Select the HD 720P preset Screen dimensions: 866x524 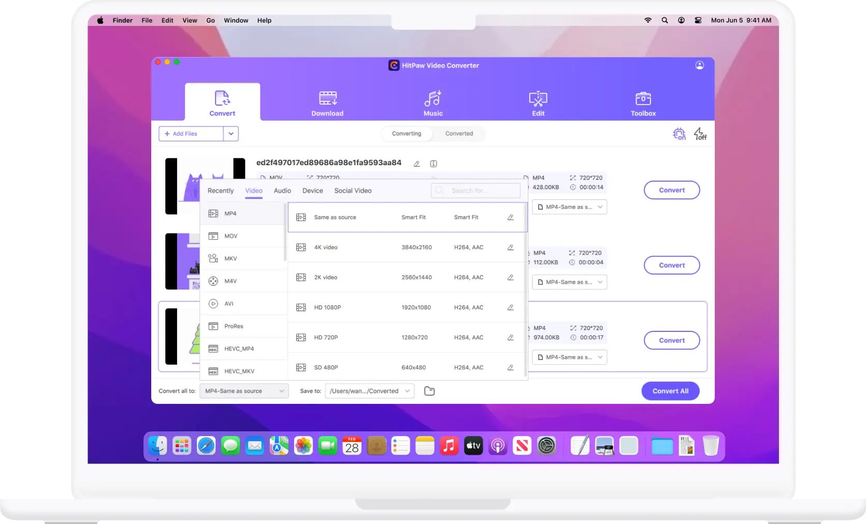407,338
